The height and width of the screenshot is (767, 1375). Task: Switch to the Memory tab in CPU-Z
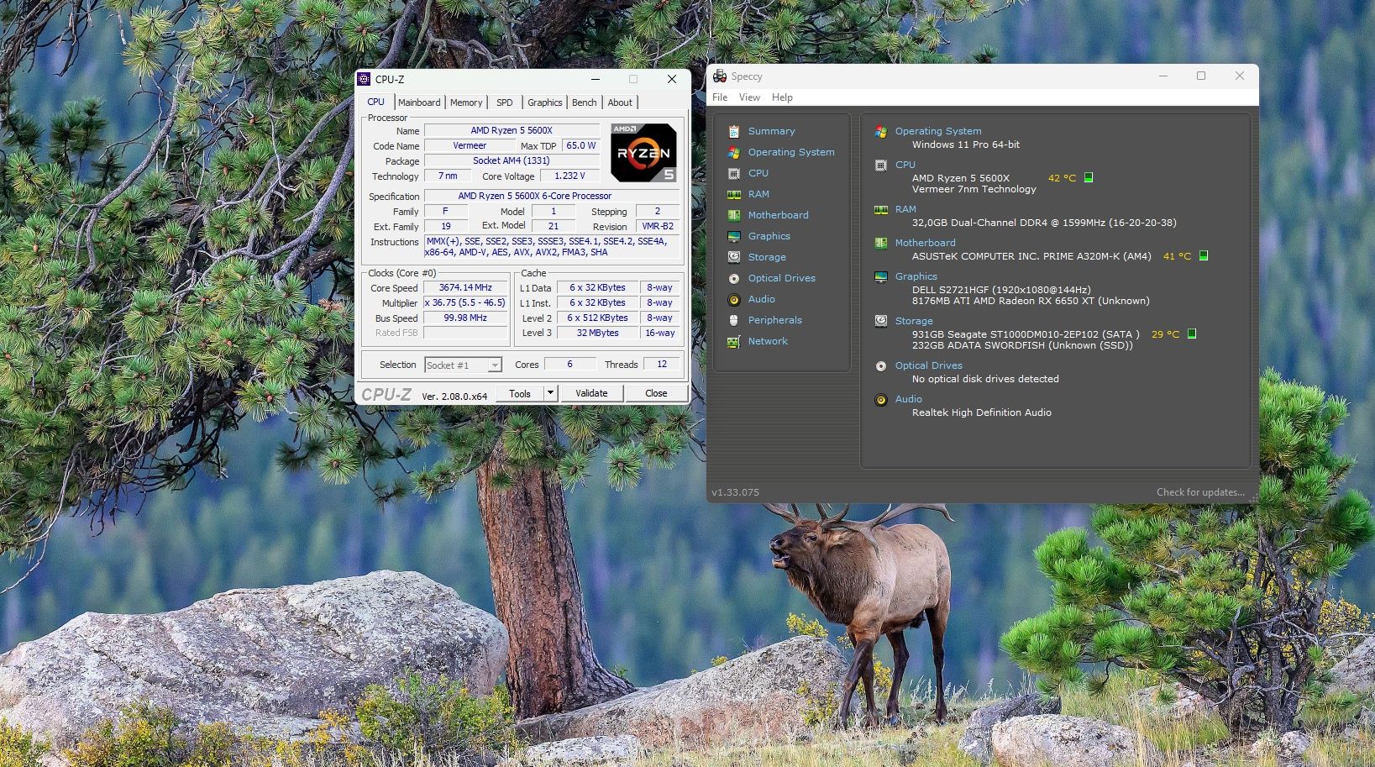click(466, 102)
